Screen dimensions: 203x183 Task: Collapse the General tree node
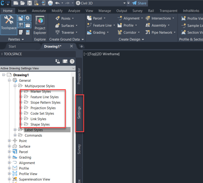[9, 80]
